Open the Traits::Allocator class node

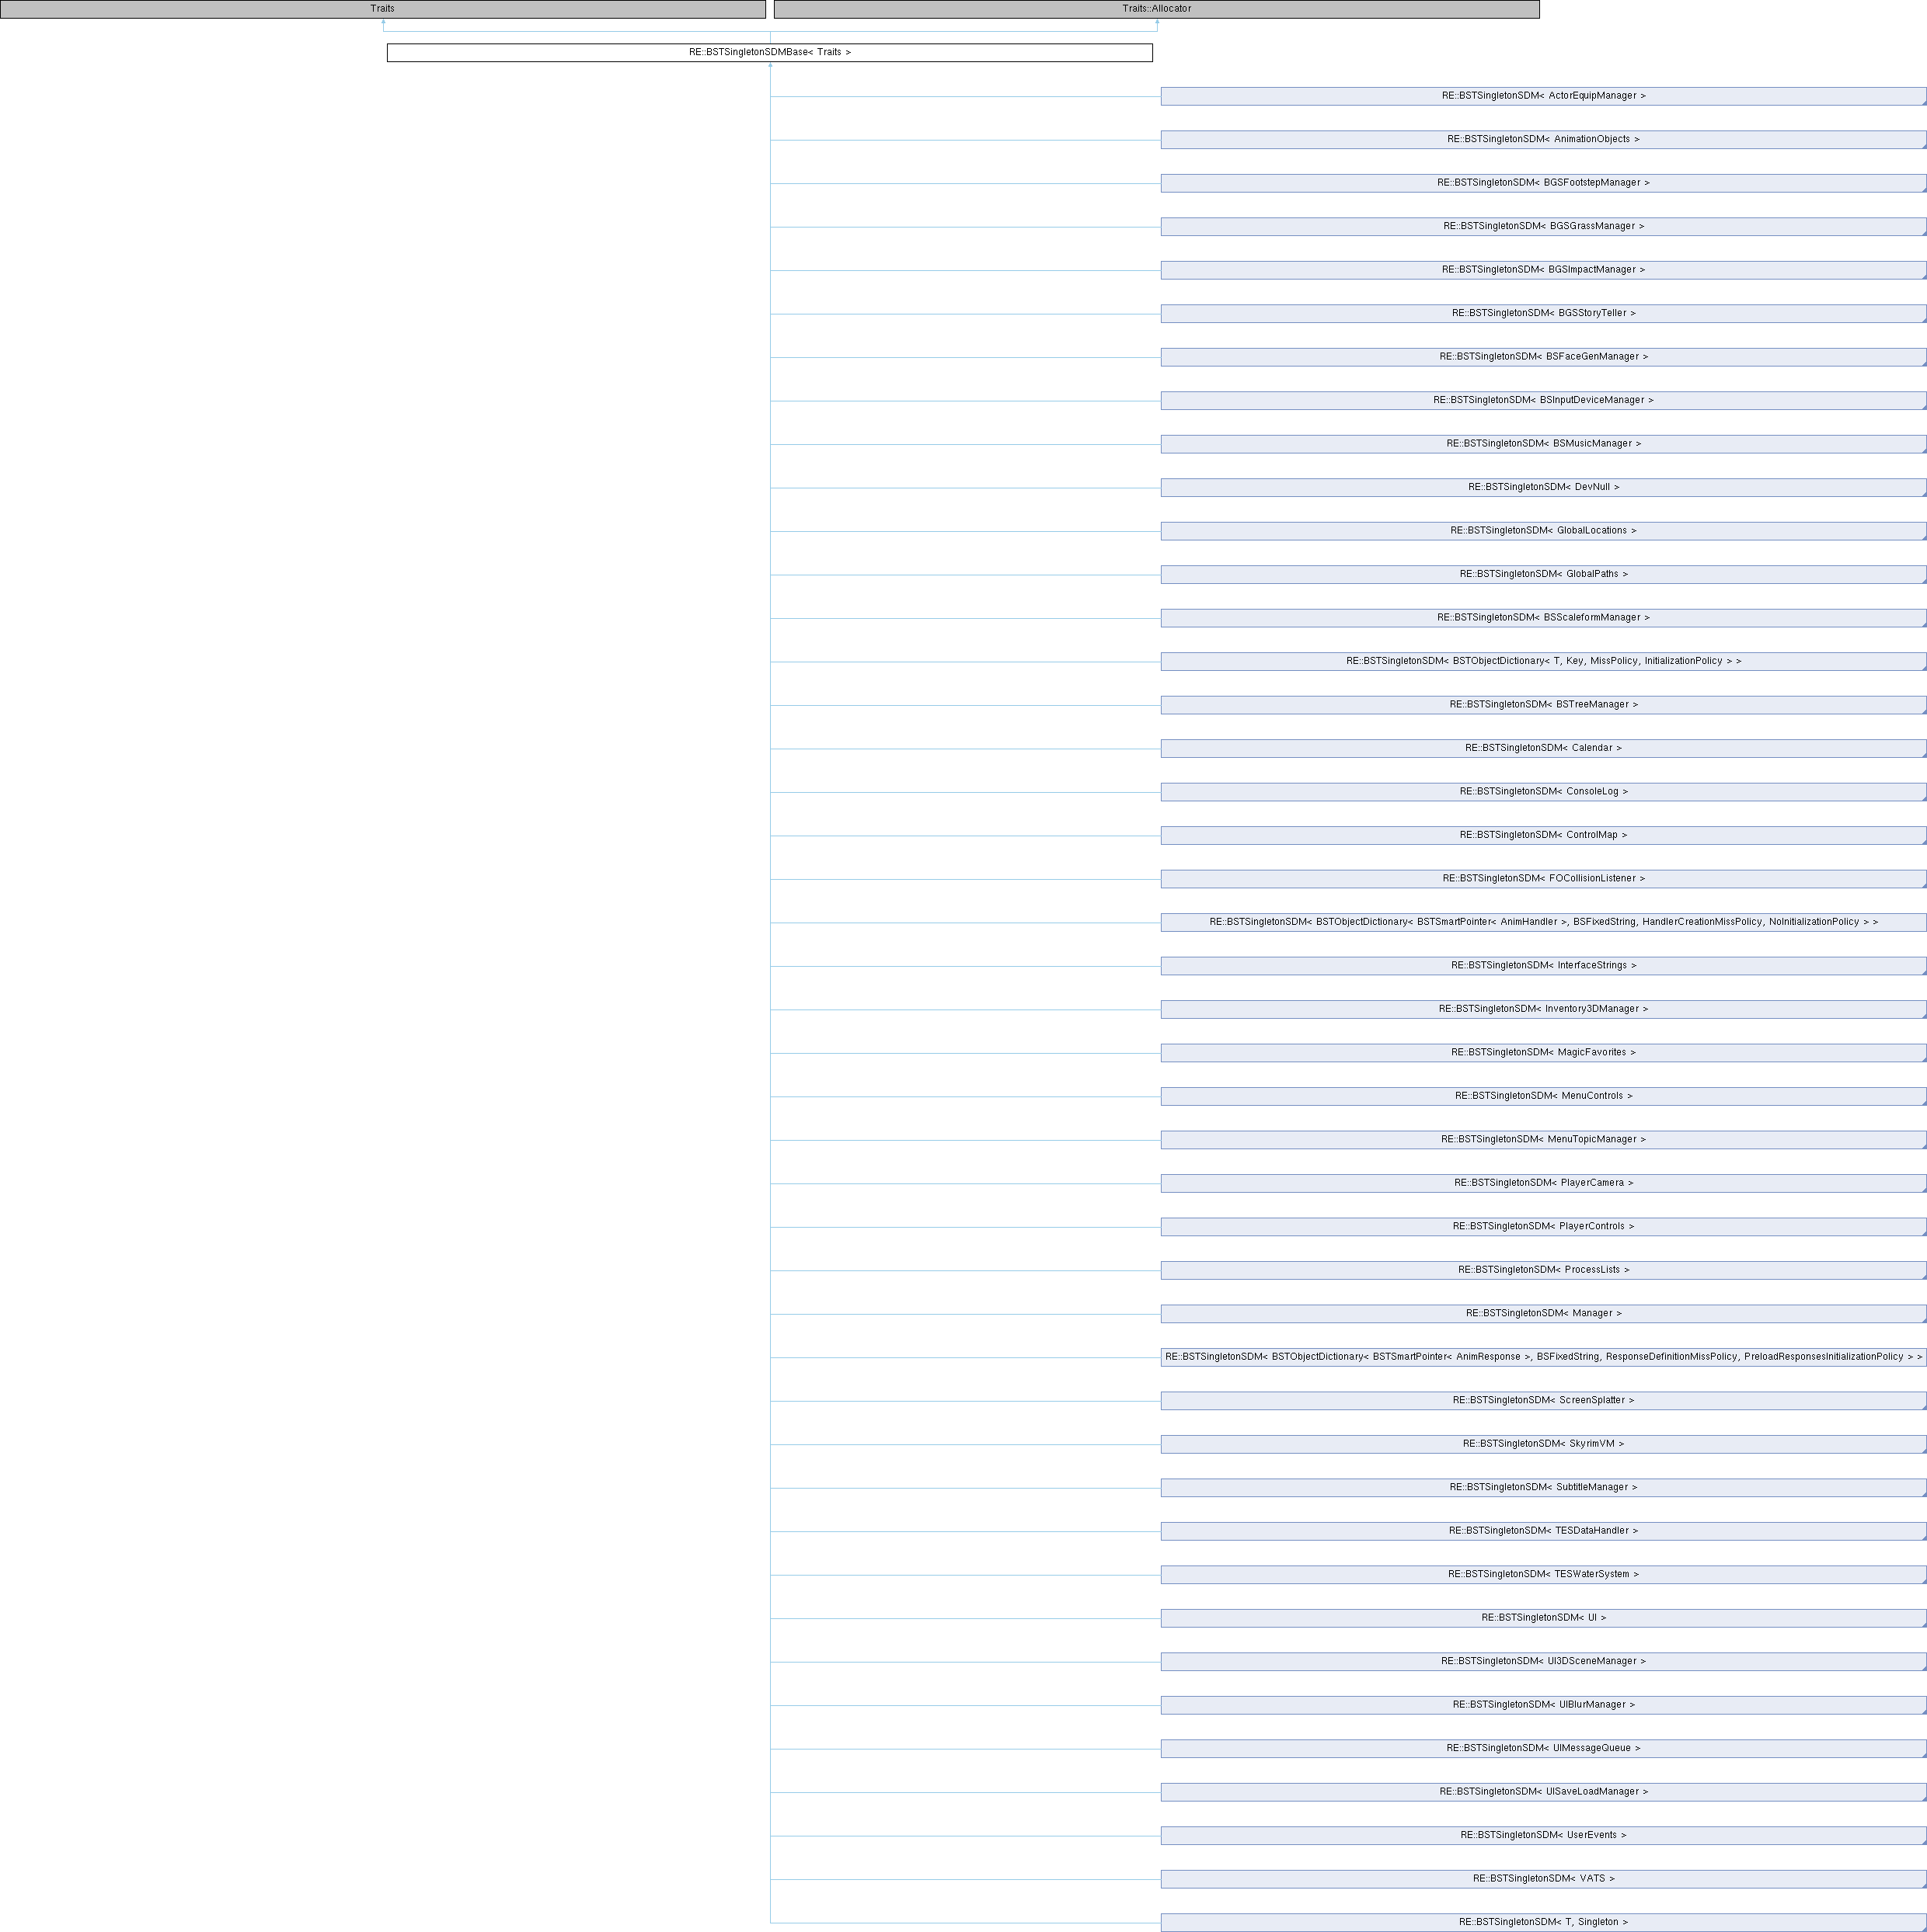point(1155,9)
